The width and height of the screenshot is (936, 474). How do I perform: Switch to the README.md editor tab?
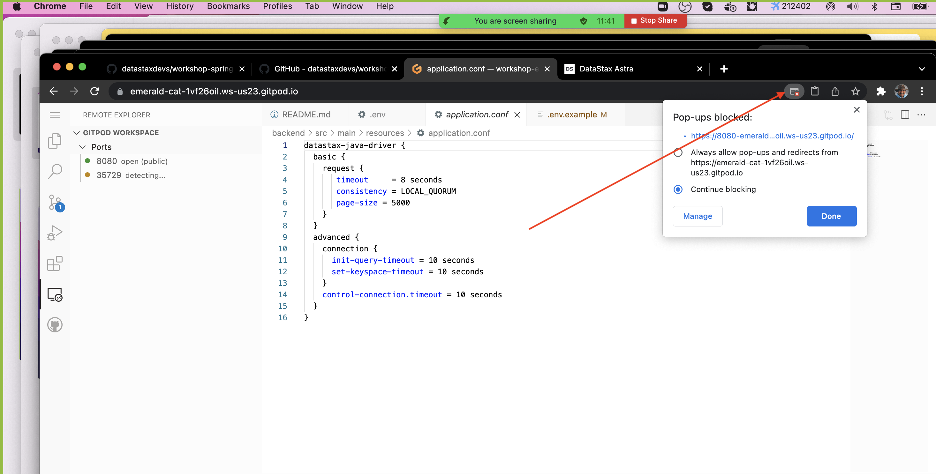306,115
